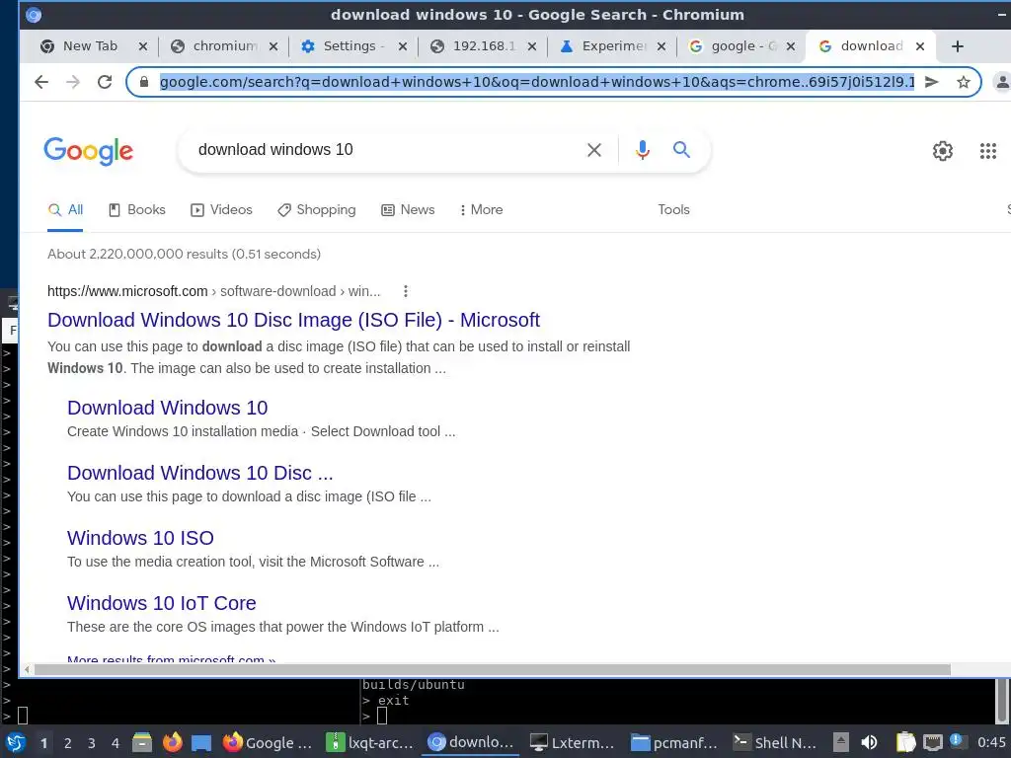Open the Google apps grid
This screenshot has width=1011, height=758.
tap(987, 151)
